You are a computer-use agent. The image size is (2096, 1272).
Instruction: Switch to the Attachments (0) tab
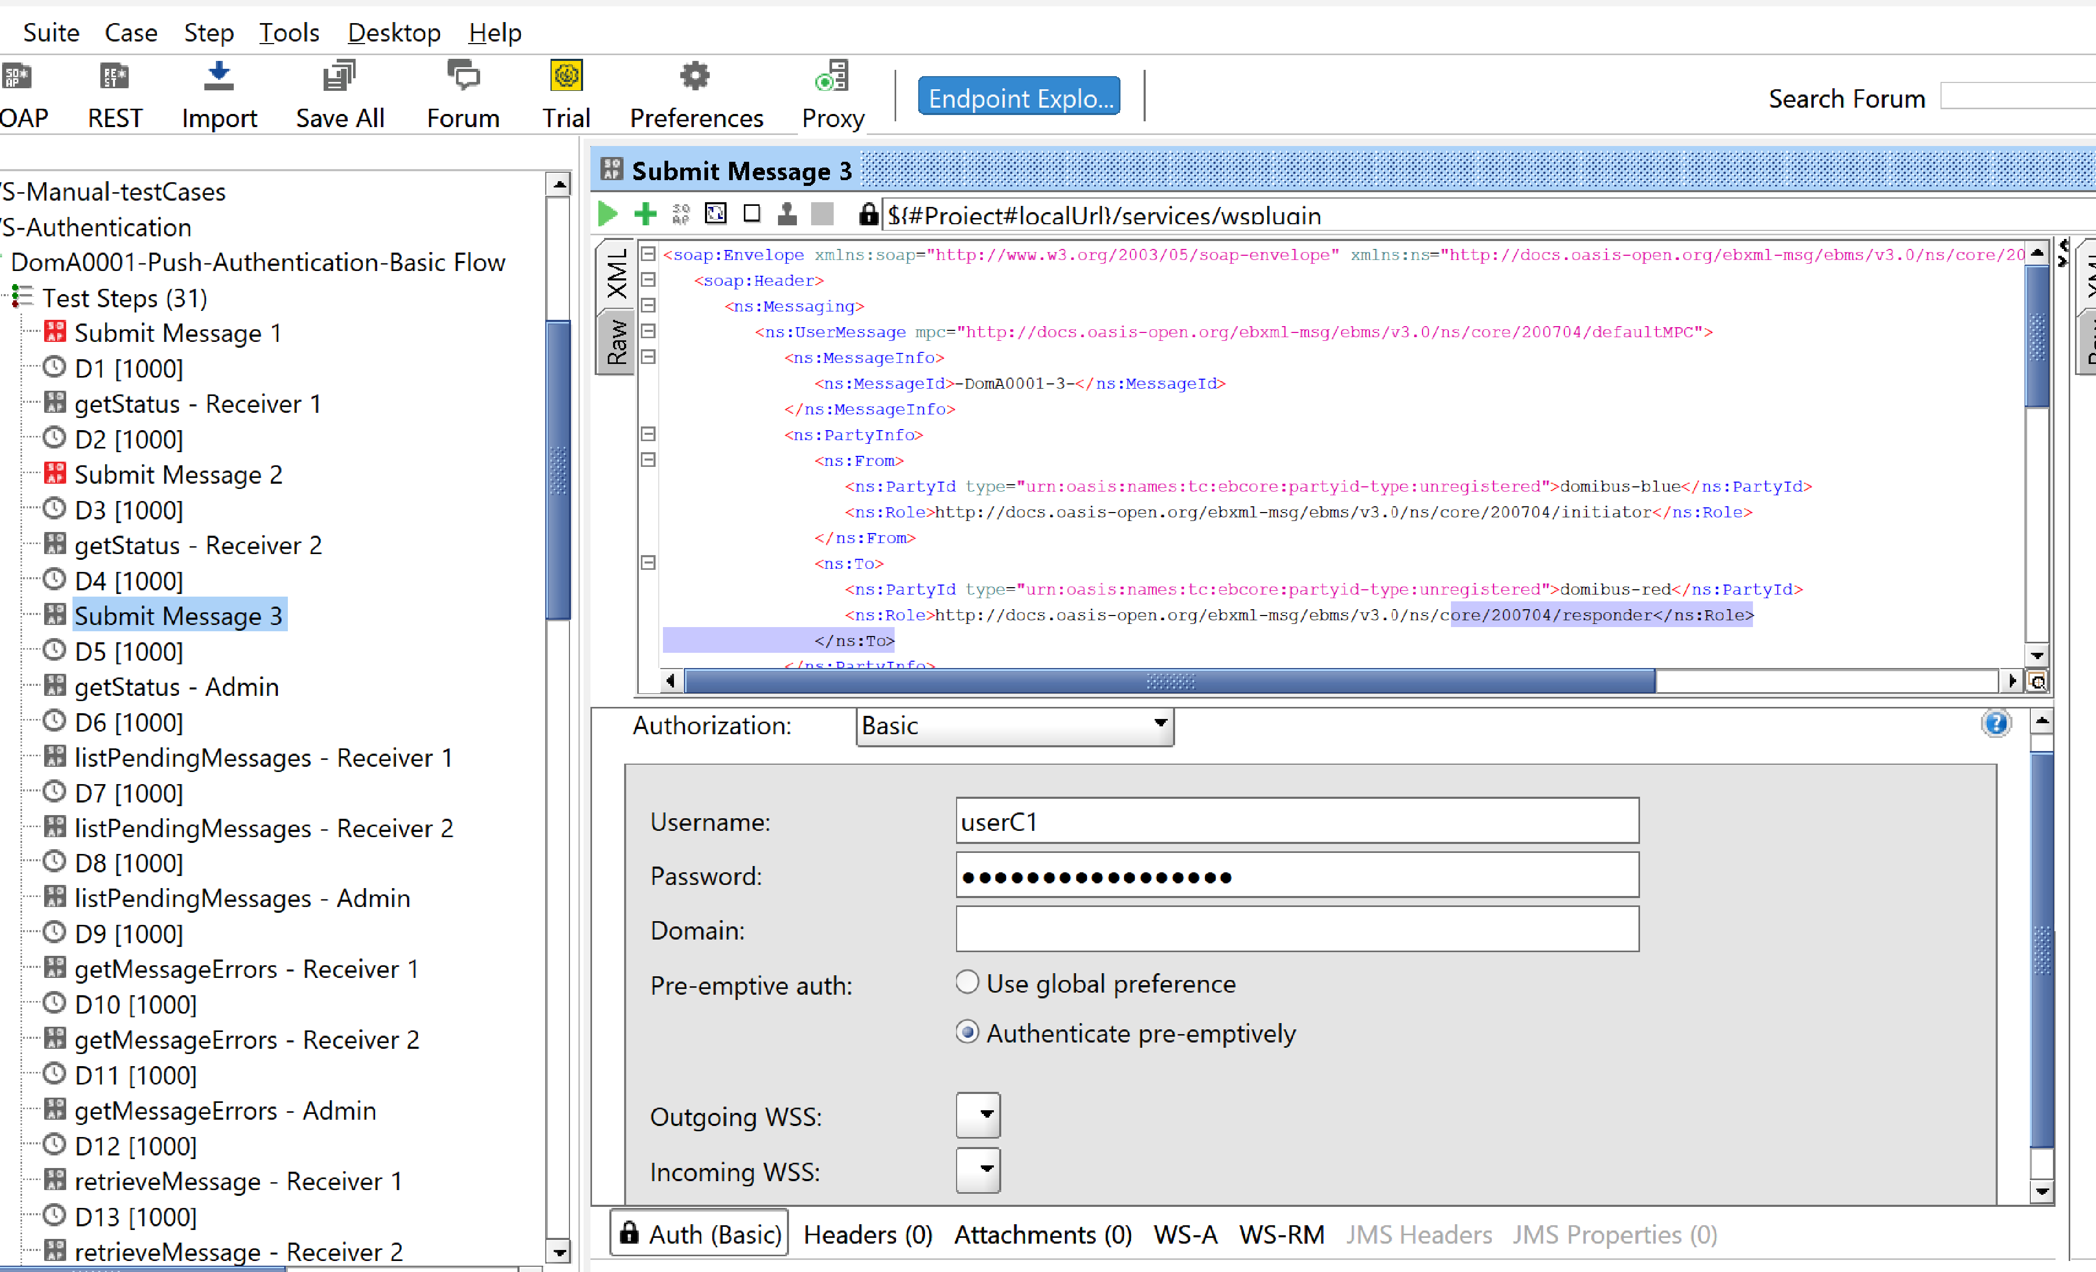[1043, 1234]
